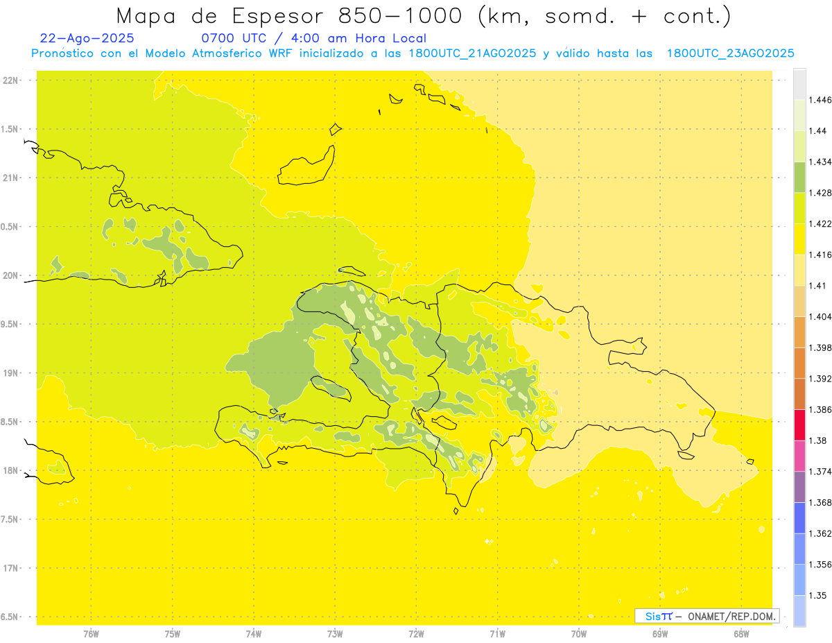The width and height of the screenshot is (832, 643).
Task: Pick the orange swatch between 1.398 and 1.404
Action: tap(799, 332)
